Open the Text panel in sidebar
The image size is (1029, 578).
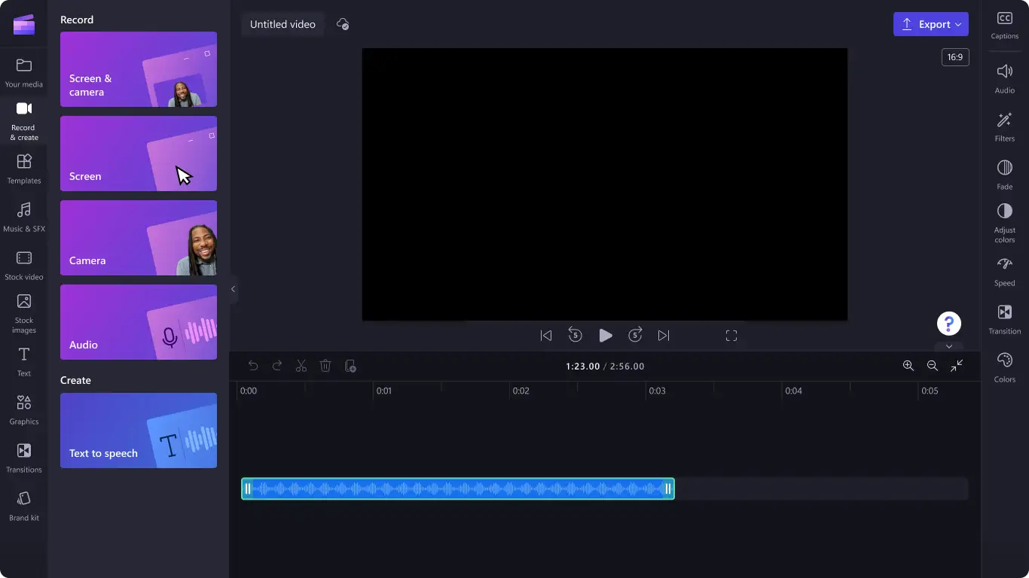[x=24, y=362]
